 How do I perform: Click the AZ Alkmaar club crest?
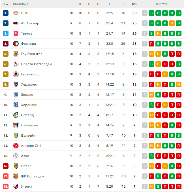(x=16, y=23)
